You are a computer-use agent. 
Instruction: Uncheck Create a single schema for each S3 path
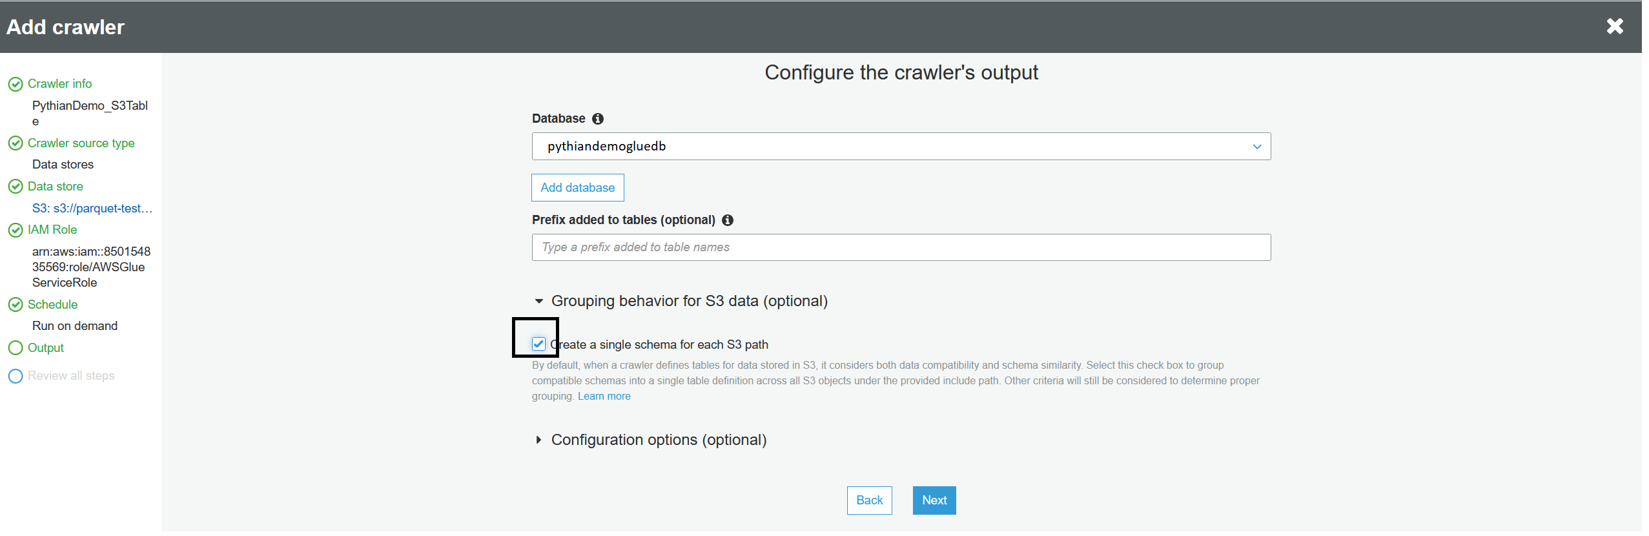click(x=539, y=344)
